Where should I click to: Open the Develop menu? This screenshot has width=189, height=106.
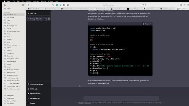(44, 1)
